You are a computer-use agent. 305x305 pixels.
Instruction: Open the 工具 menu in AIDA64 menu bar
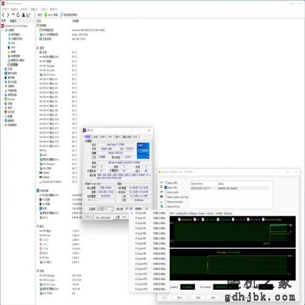tap(44, 9)
